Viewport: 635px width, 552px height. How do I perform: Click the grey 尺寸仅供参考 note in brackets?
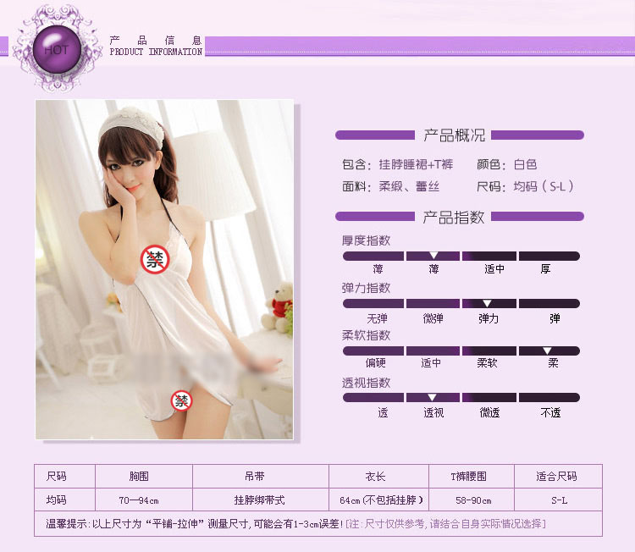tap(445, 524)
